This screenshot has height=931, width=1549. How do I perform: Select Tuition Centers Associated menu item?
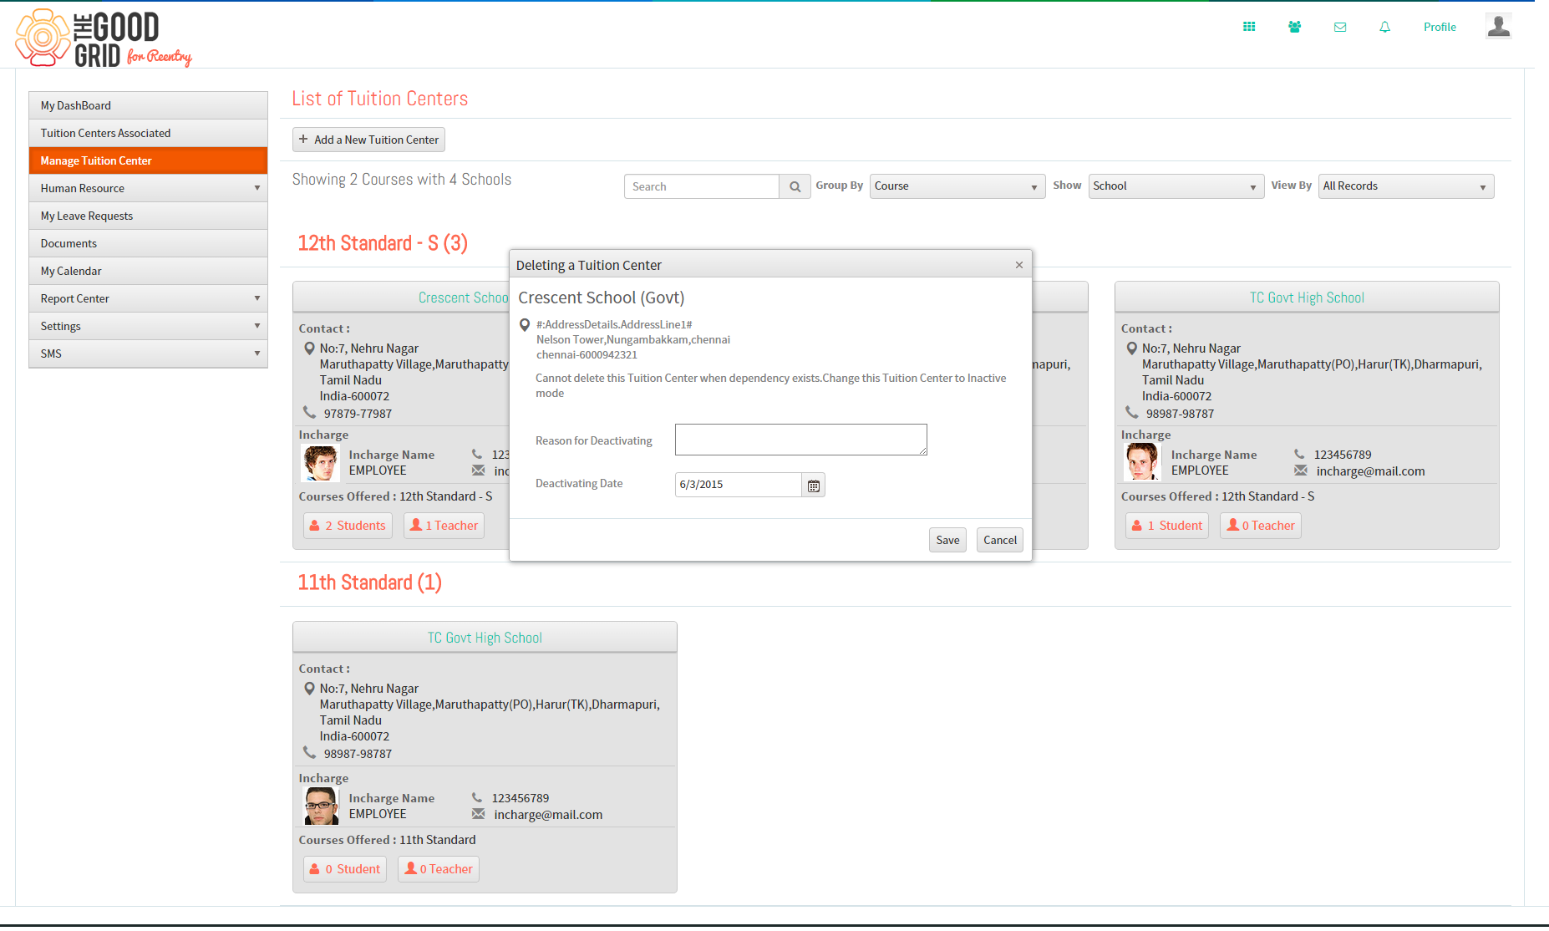[x=148, y=133]
